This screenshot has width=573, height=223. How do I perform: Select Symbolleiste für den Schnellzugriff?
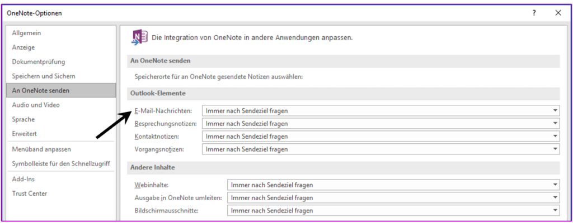pyautogui.click(x=61, y=163)
